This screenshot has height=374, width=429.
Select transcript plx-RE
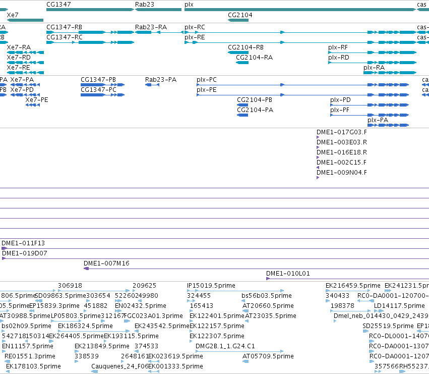(300, 42)
